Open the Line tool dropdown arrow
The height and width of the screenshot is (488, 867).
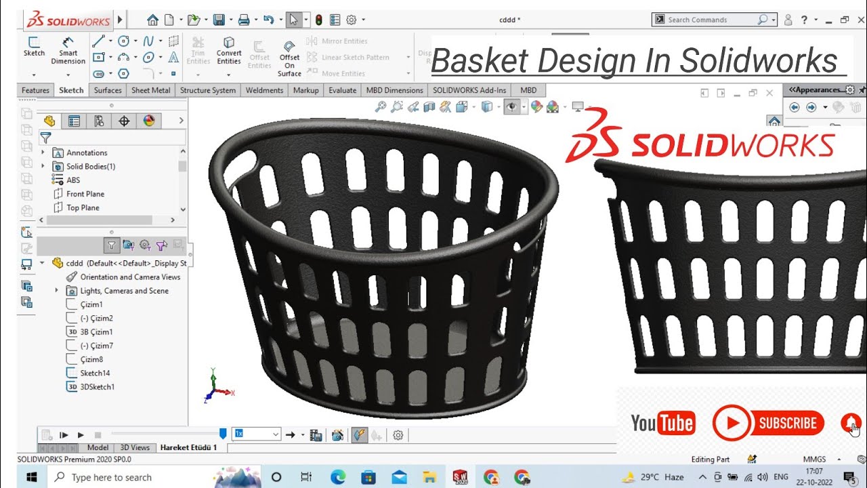tap(111, 41)
